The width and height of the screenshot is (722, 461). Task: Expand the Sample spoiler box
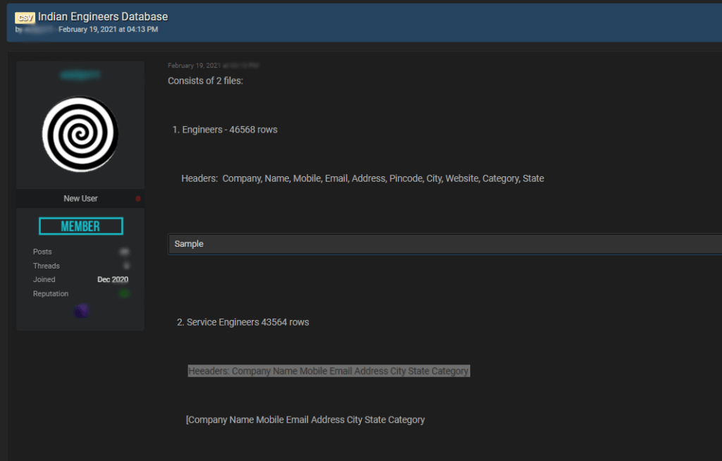click(445, 244)
